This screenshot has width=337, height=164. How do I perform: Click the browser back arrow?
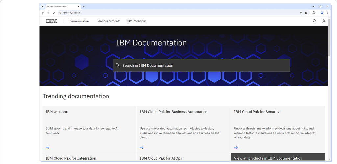pyautogui.click(x=43, y=13)
